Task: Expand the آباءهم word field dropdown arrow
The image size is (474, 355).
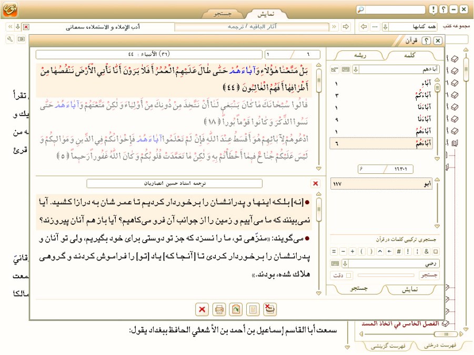Action: [356, 70]
